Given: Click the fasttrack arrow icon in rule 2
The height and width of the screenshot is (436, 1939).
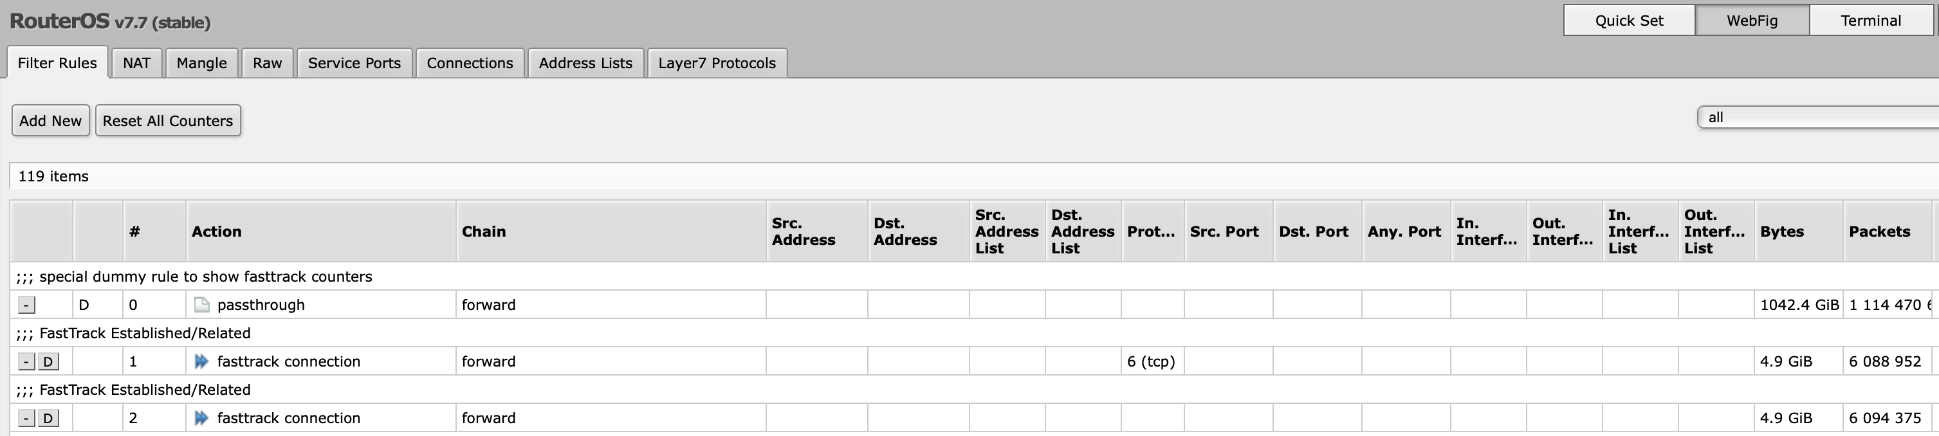Looking at the screenshot, I should point(201,418).
